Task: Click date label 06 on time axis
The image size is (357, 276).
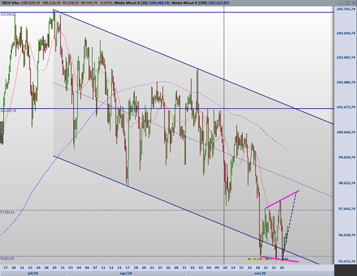Action: (x=87, y=268)
